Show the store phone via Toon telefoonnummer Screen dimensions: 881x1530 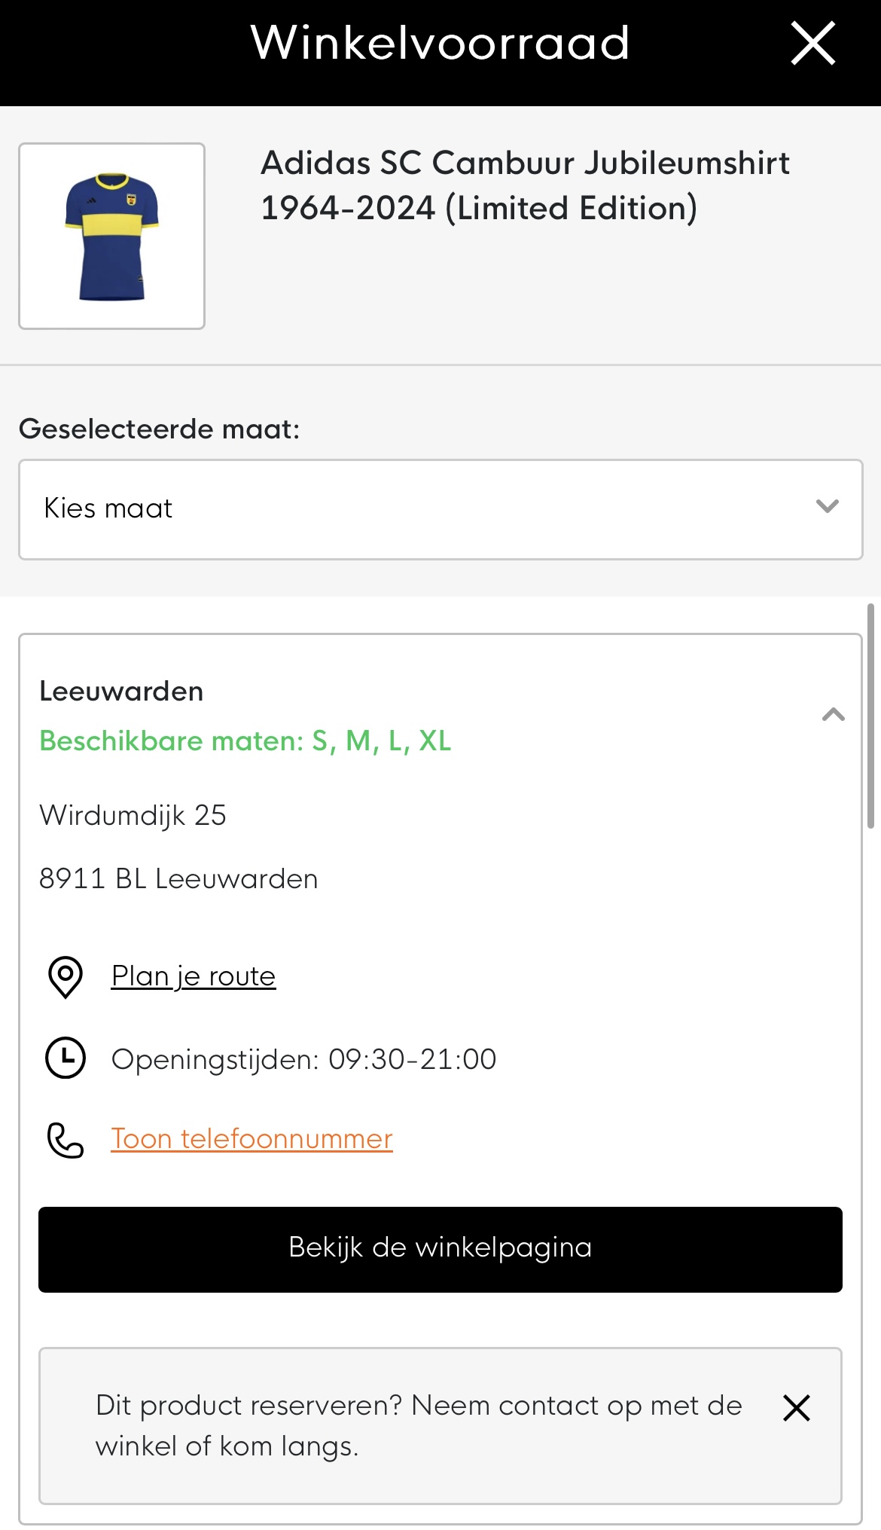point(251,1139)
